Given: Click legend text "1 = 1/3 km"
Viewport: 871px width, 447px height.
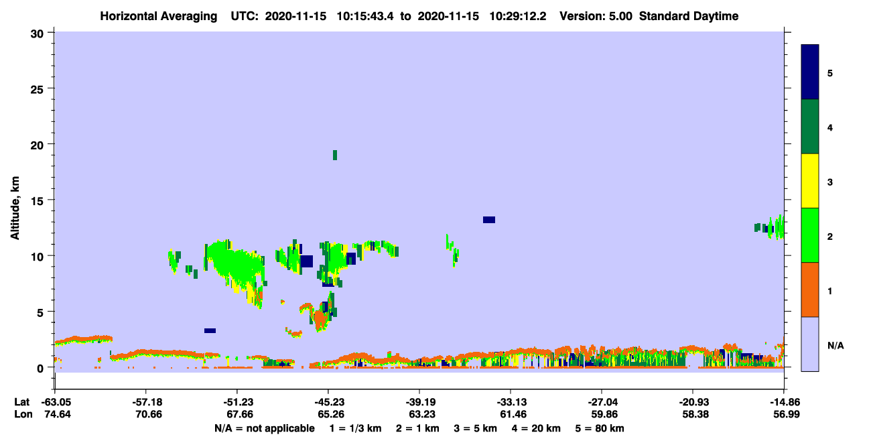Looking at the screenshot, I should (355, 428).
